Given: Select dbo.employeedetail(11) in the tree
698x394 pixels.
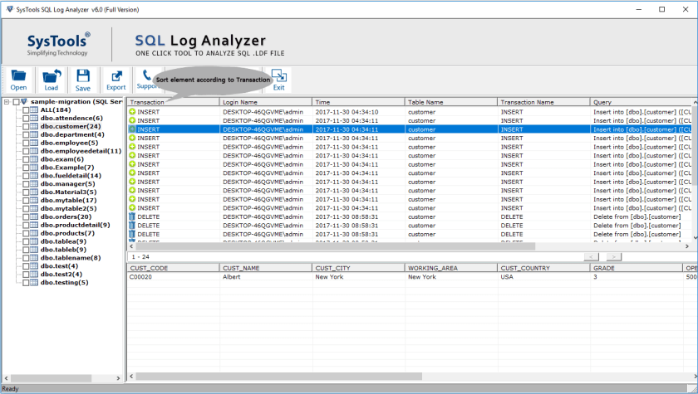Looking at the screenshot, I should tap(81, 151).
